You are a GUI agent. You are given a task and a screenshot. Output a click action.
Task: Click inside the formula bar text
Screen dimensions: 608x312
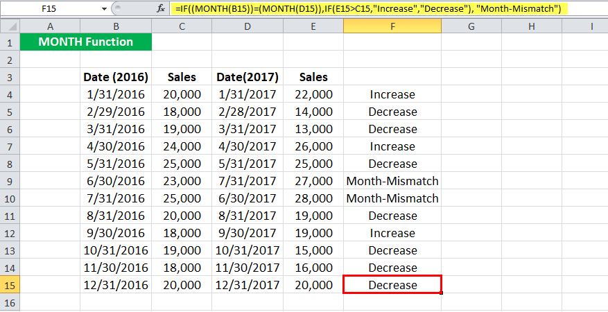pos(368,8)
